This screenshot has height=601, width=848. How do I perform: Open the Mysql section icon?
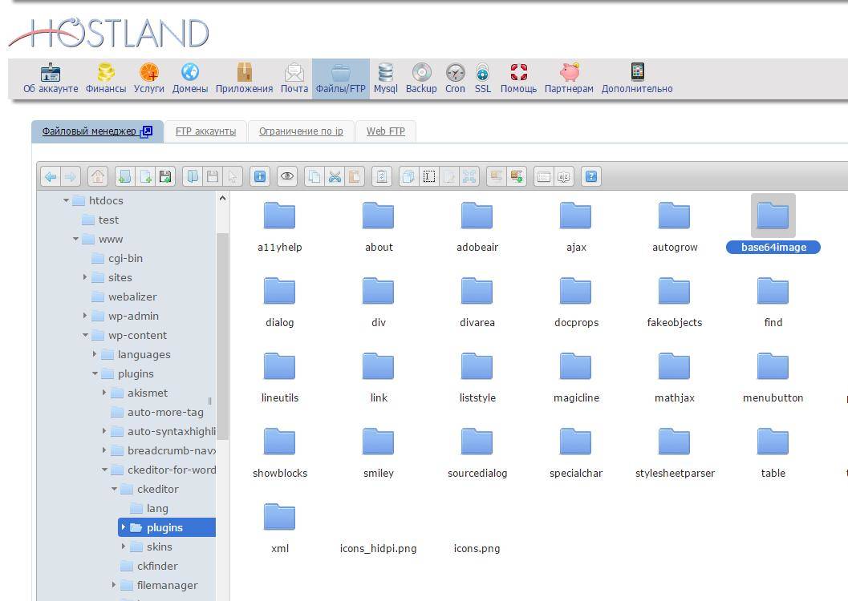[385, 79]
